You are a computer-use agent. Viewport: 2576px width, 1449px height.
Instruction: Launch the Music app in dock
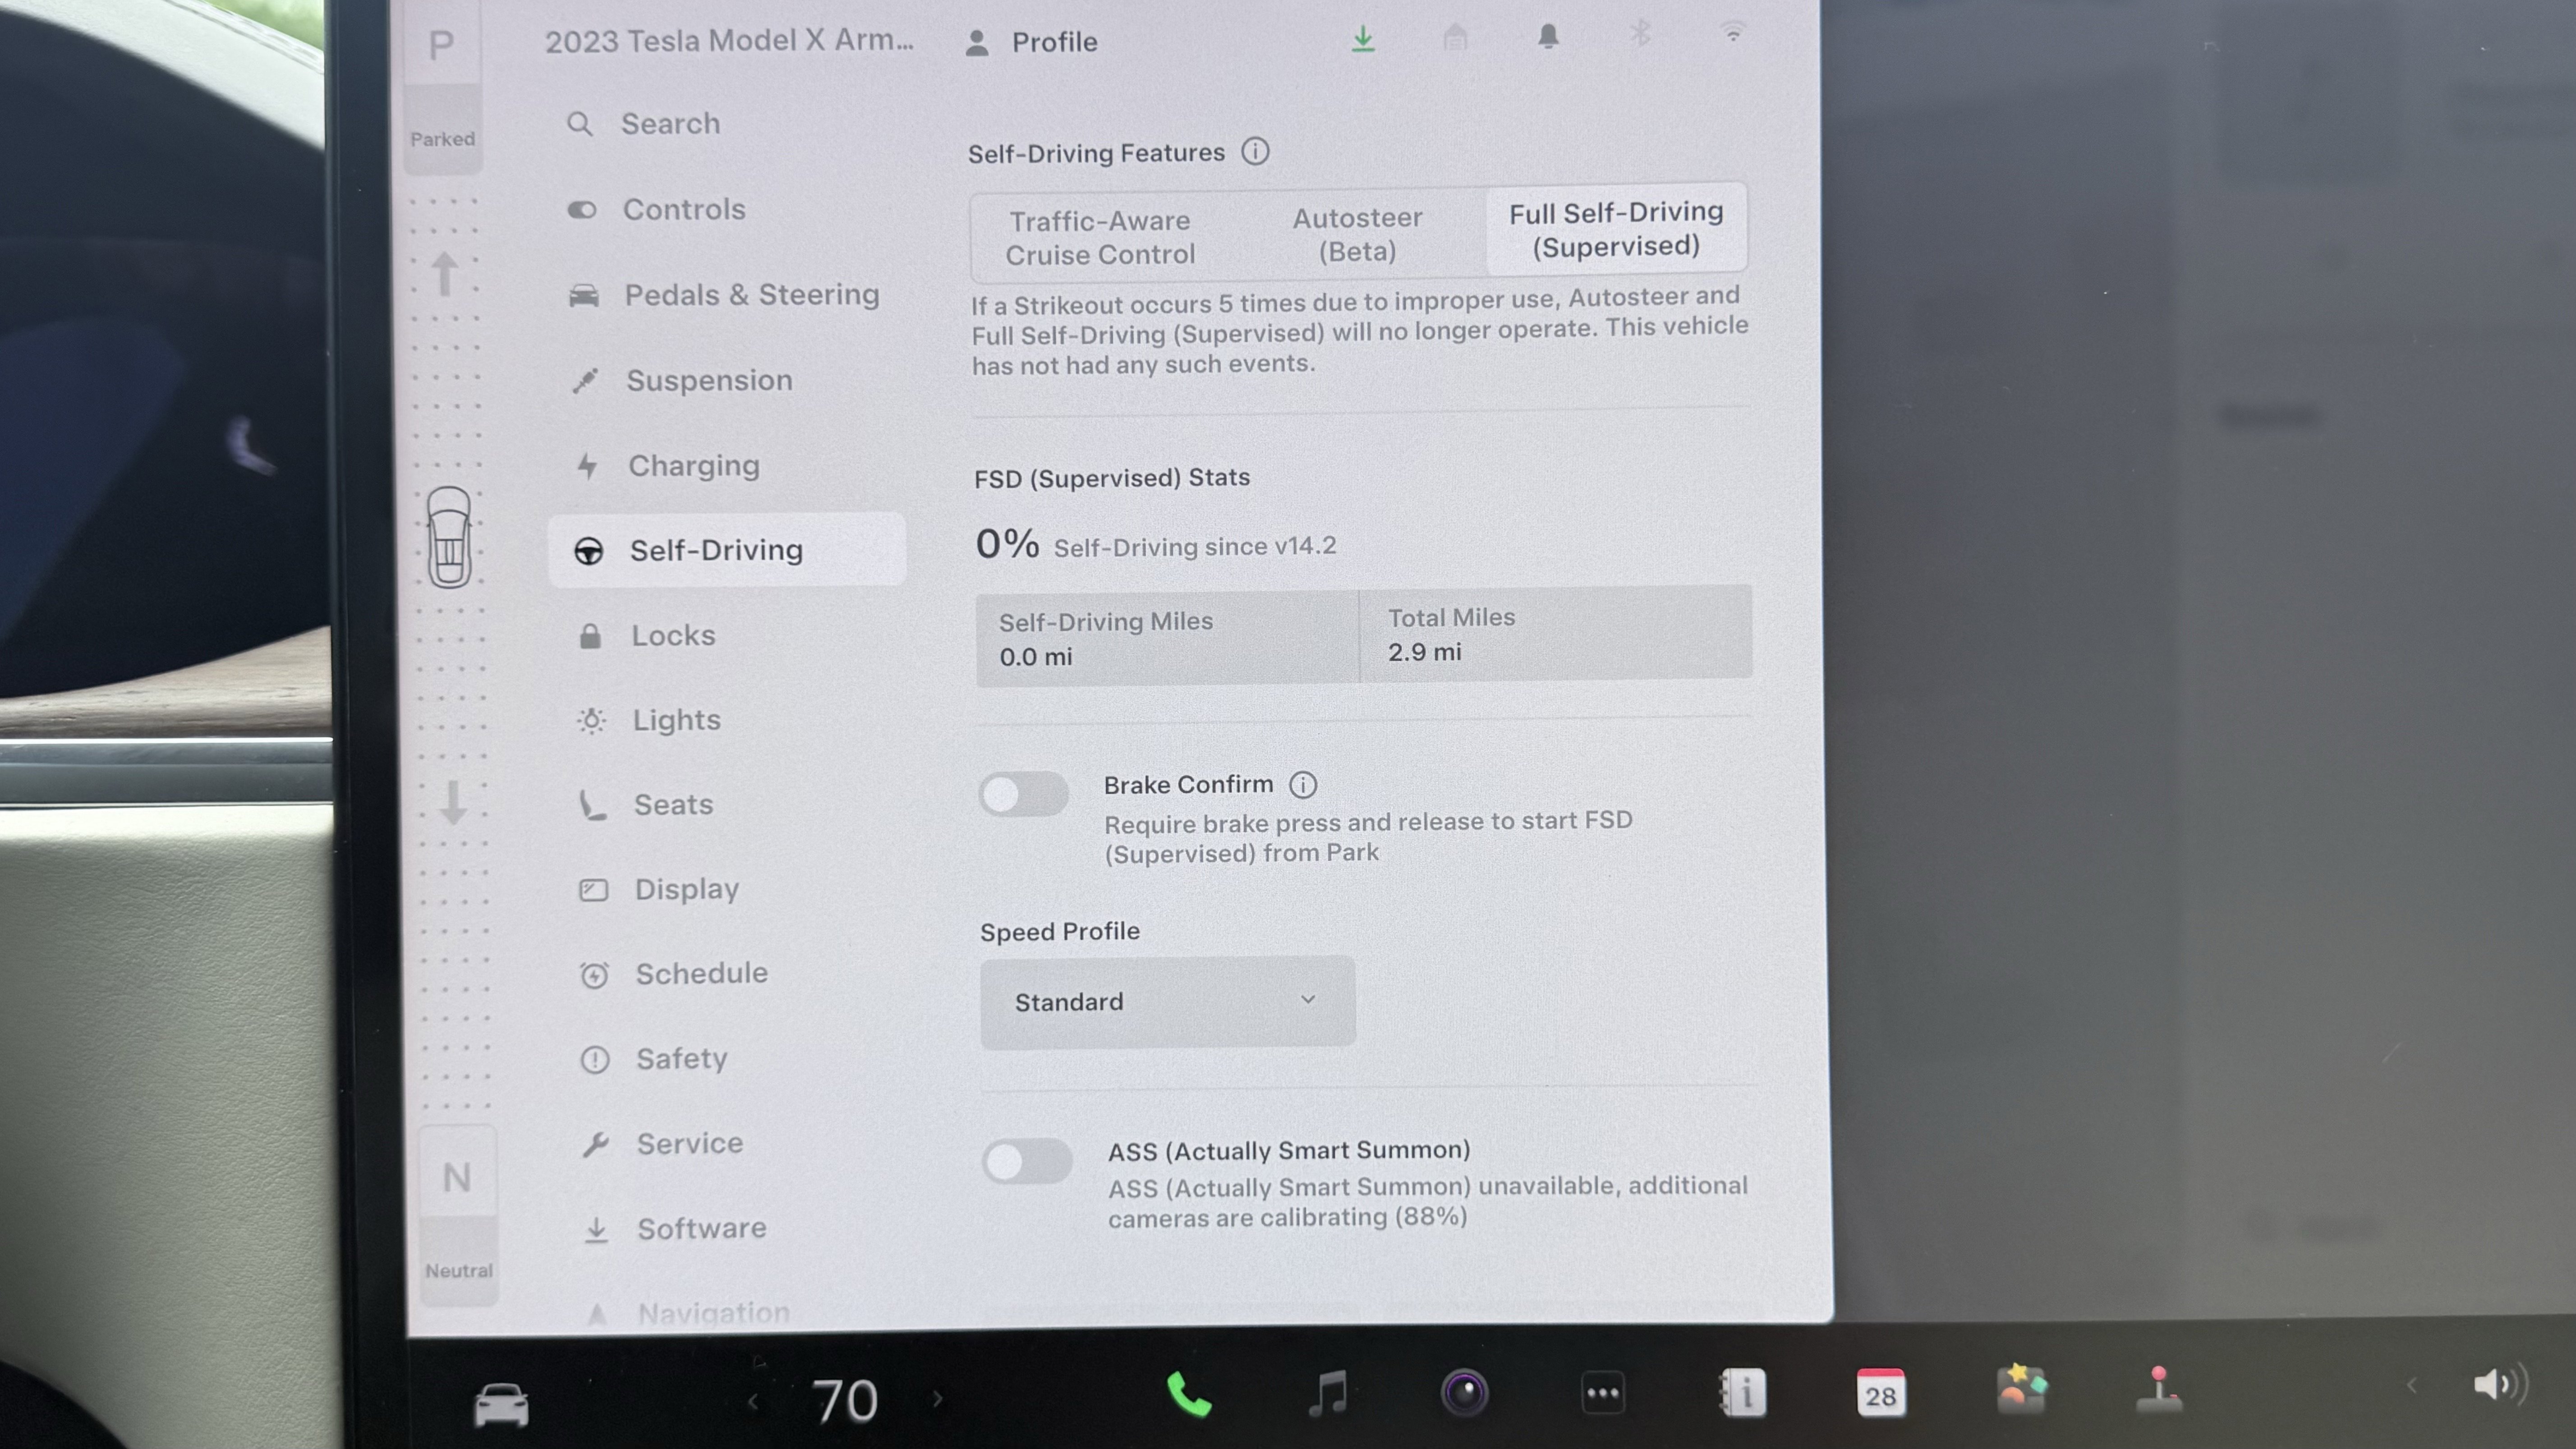(x=1328, y=1393)
